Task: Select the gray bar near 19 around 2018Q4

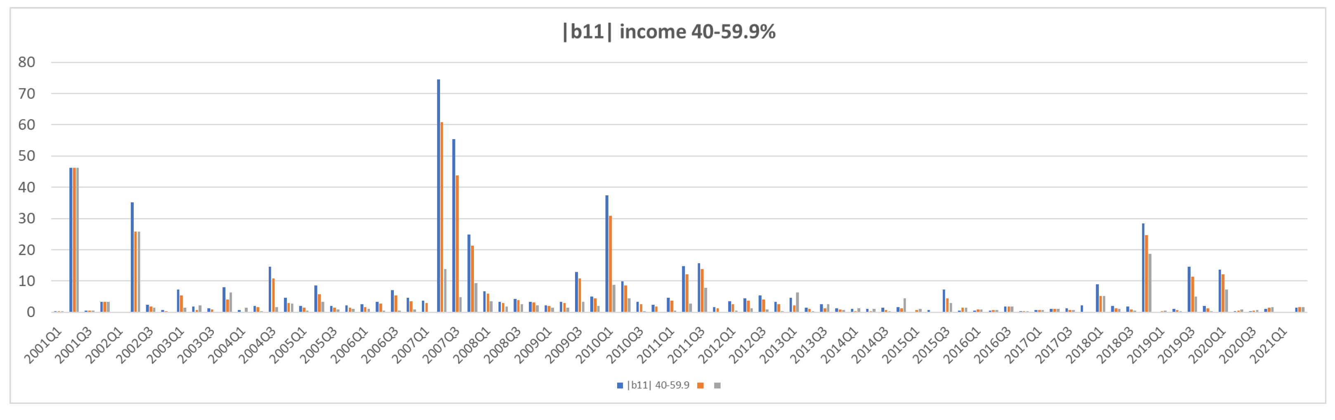Action: click(x=1150, y=282)
